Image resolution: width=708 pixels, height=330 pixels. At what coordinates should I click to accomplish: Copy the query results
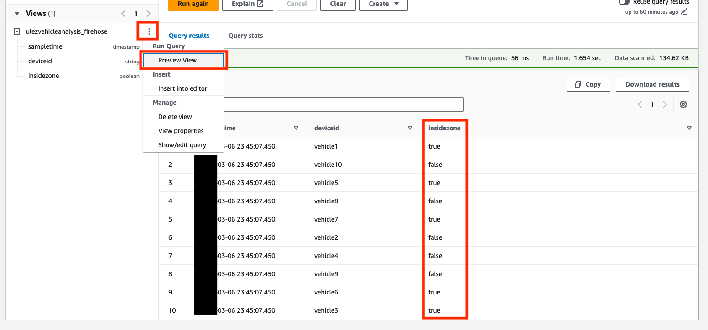pos(588,84)
